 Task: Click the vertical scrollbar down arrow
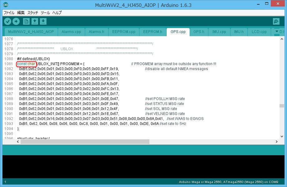(x=282, y=136)
